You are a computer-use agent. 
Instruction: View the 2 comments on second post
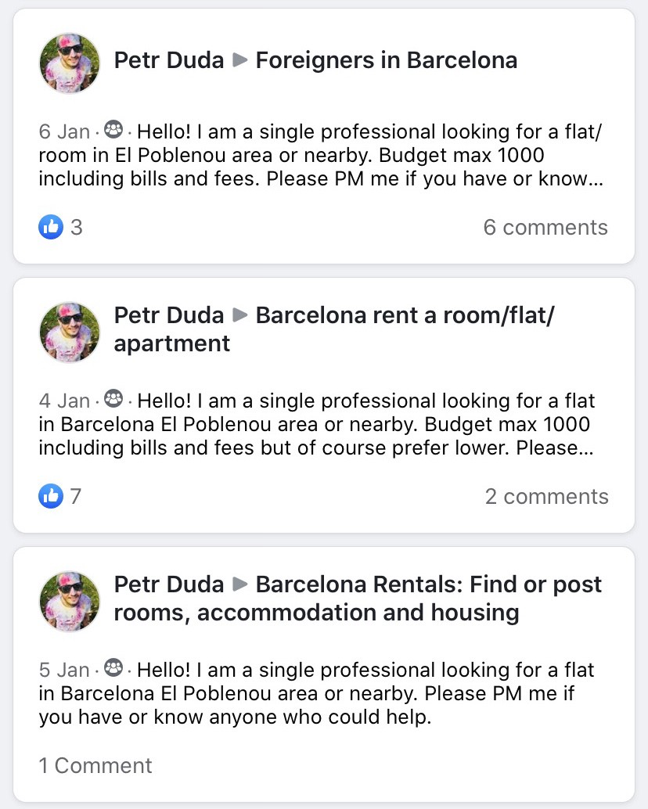click(x=546, y=497)
